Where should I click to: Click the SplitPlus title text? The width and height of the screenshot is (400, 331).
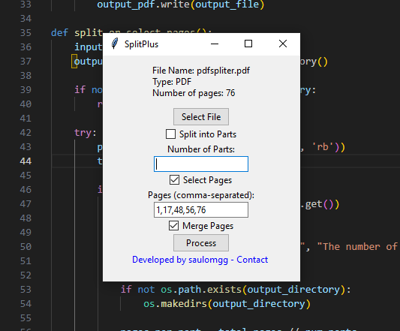[141, 44]
